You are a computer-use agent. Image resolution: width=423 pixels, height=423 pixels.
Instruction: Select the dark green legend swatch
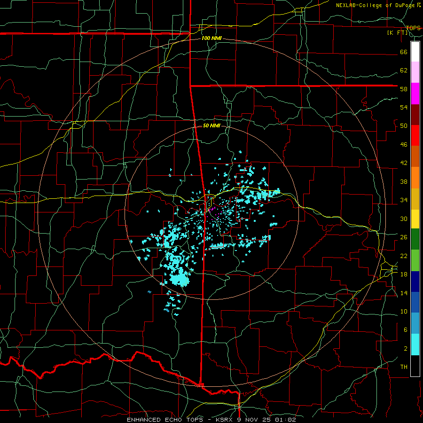[415, 239]
